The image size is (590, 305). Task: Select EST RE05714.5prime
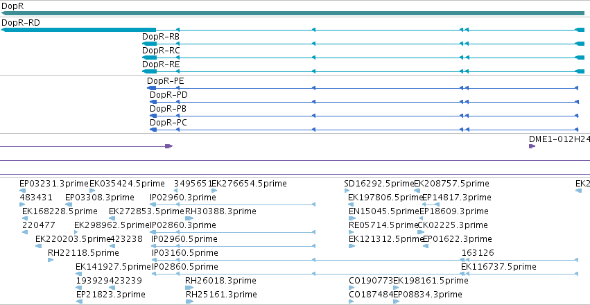[x=383, y=225]
